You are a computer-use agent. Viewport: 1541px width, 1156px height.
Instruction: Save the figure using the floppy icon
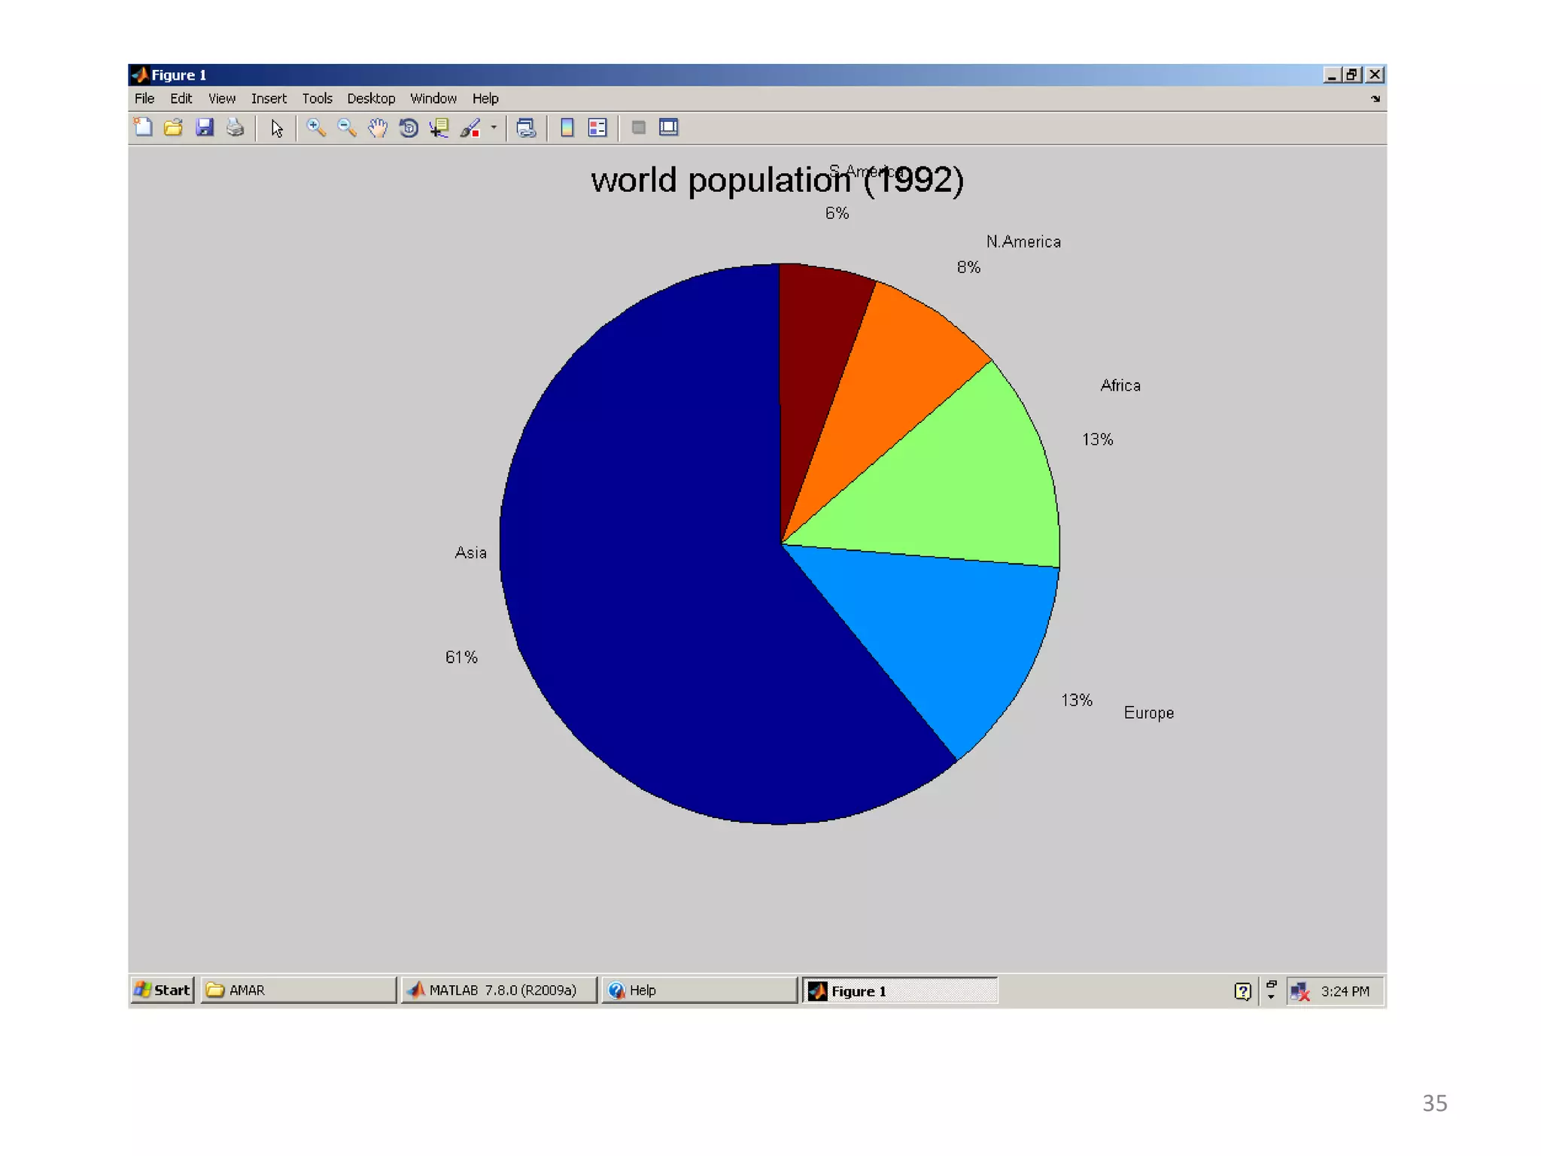(205, 128)
